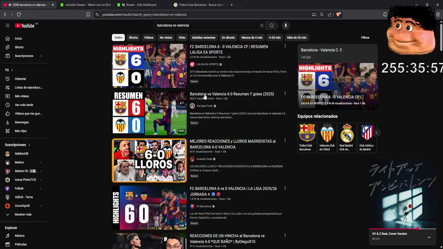This screenshot has width=443, height=249.
Task: Open Suscripciones in the sidebar
Action: pos(24,56)
